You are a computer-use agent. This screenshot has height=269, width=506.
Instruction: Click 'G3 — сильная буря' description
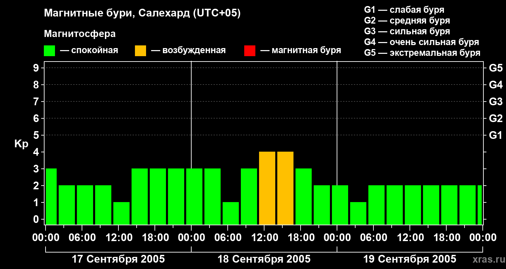click(x=407, y=31)
